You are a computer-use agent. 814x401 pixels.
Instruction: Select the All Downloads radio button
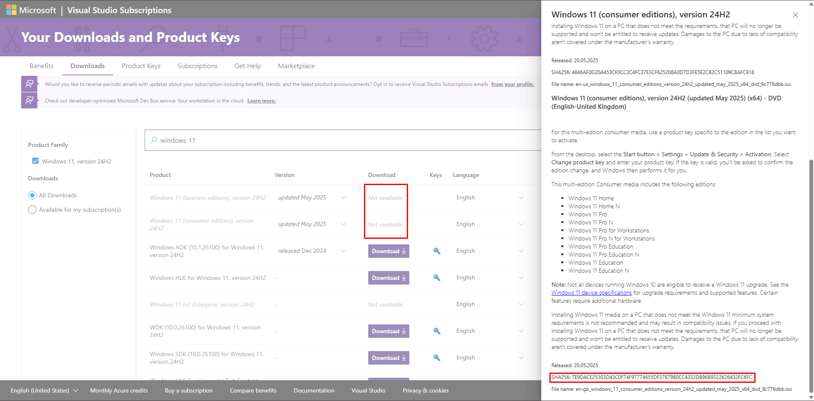(x=32, y=195)
